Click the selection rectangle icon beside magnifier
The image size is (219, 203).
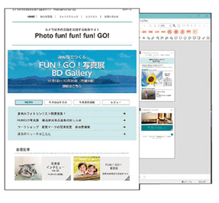179,25
